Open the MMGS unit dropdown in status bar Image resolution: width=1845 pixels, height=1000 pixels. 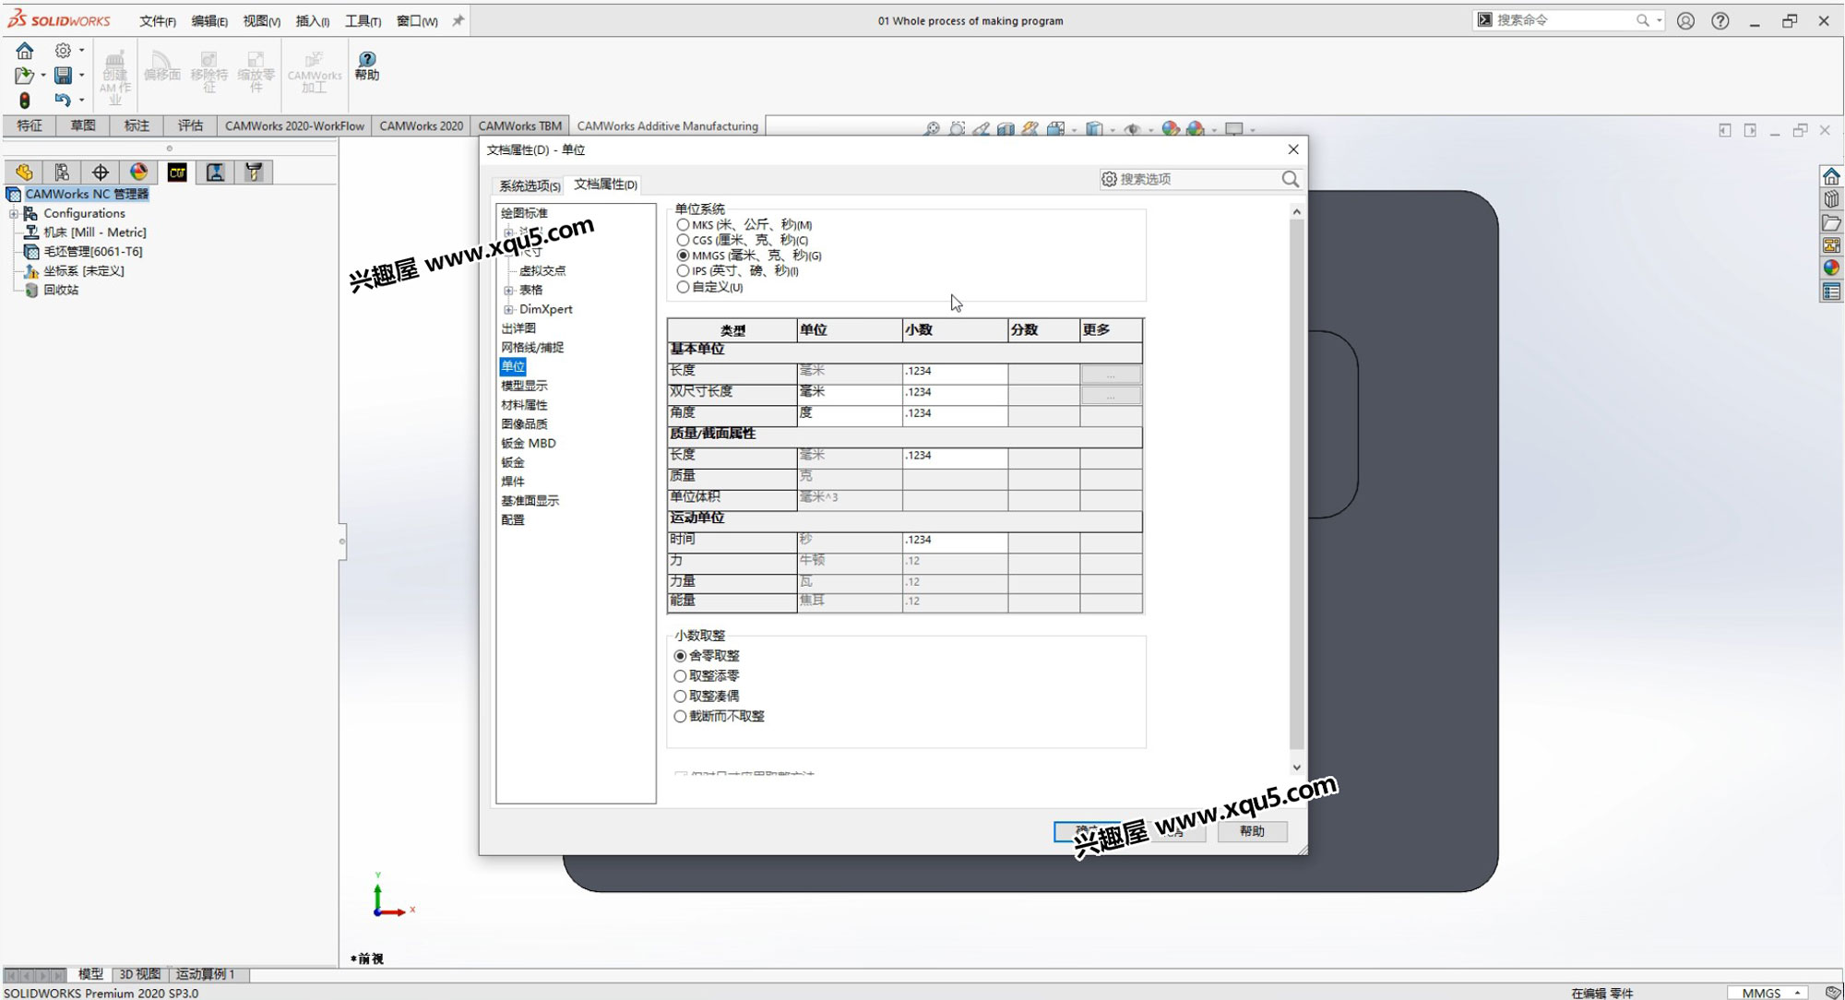1769,993
